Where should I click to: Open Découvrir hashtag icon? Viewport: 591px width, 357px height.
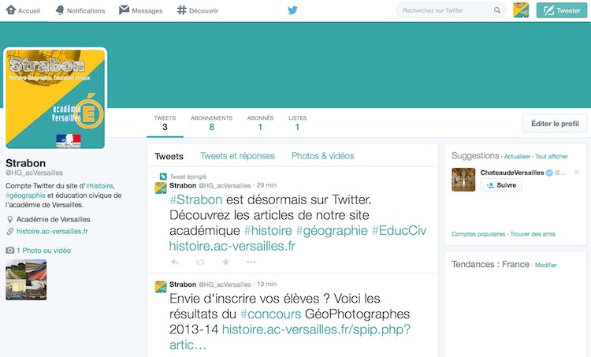(x=182, y=10)
